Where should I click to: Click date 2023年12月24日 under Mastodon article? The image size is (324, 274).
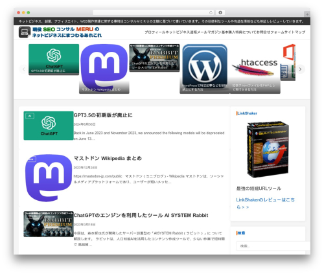[x=86, y=168]
